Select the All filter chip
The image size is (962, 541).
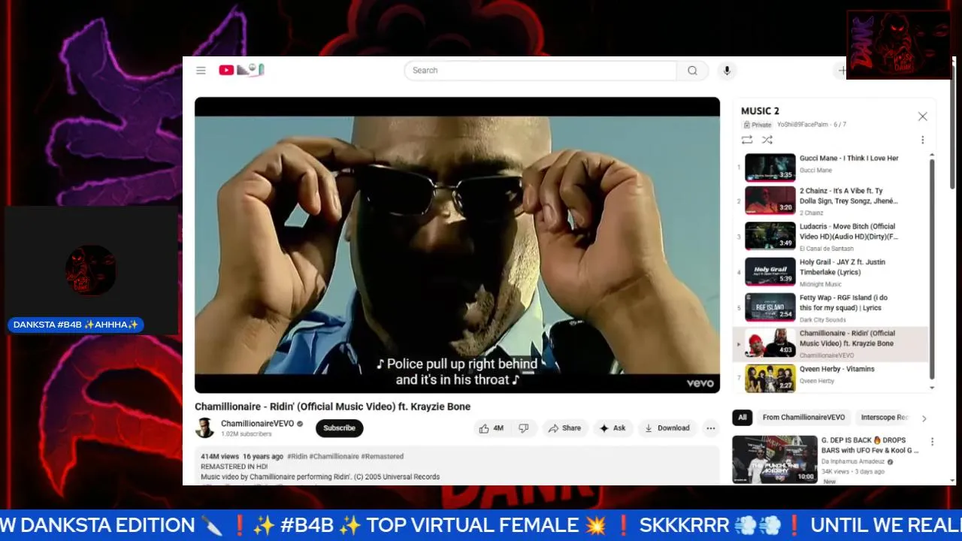pos(743,418)
